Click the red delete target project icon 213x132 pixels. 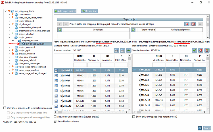click(x=187, y=24)
